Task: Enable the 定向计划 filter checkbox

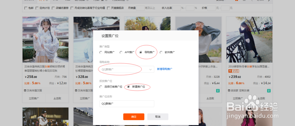Action: [x=37, y=8]
